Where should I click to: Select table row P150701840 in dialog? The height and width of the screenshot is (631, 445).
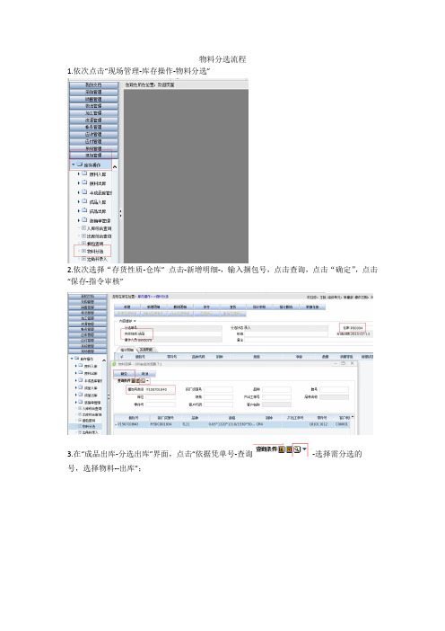pyautogui.click(x=232, y=424)
